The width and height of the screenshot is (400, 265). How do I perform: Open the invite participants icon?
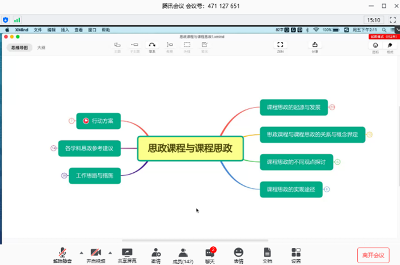click(155, 254)
